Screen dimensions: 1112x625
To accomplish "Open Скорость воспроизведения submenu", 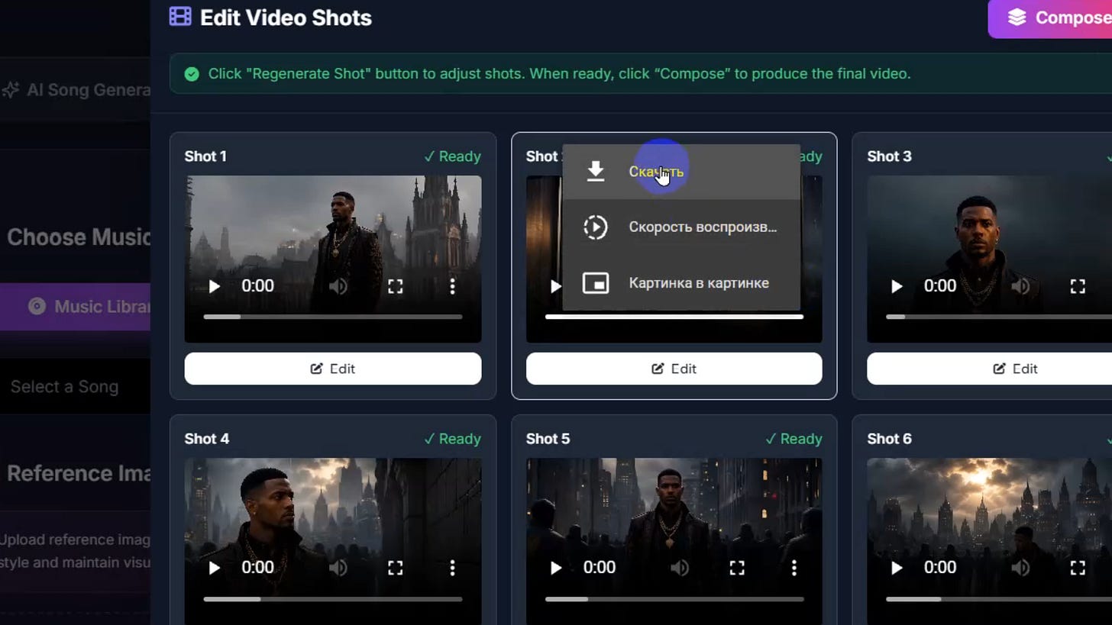I will [x=681, y=227].
